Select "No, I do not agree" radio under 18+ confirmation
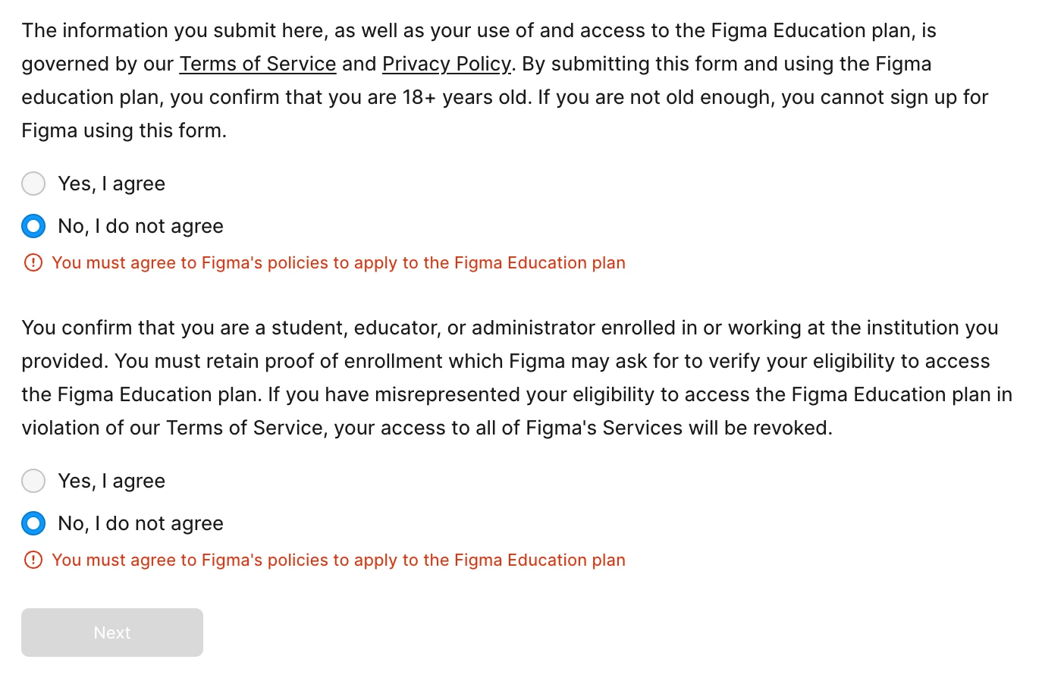This screenshot has height=678, width=1042. [33, 226]
